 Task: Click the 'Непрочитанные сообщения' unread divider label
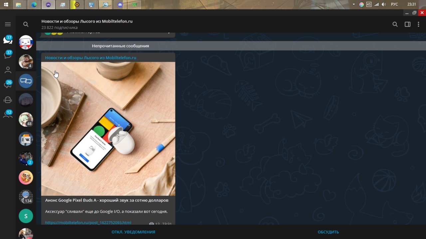(120, 46)
